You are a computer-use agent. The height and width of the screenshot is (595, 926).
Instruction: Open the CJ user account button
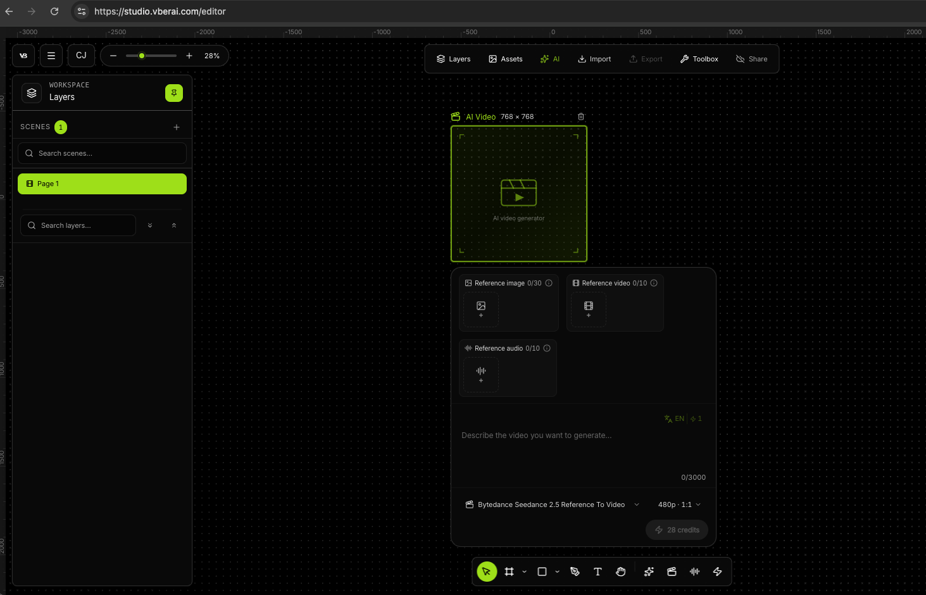pos(81,56)
